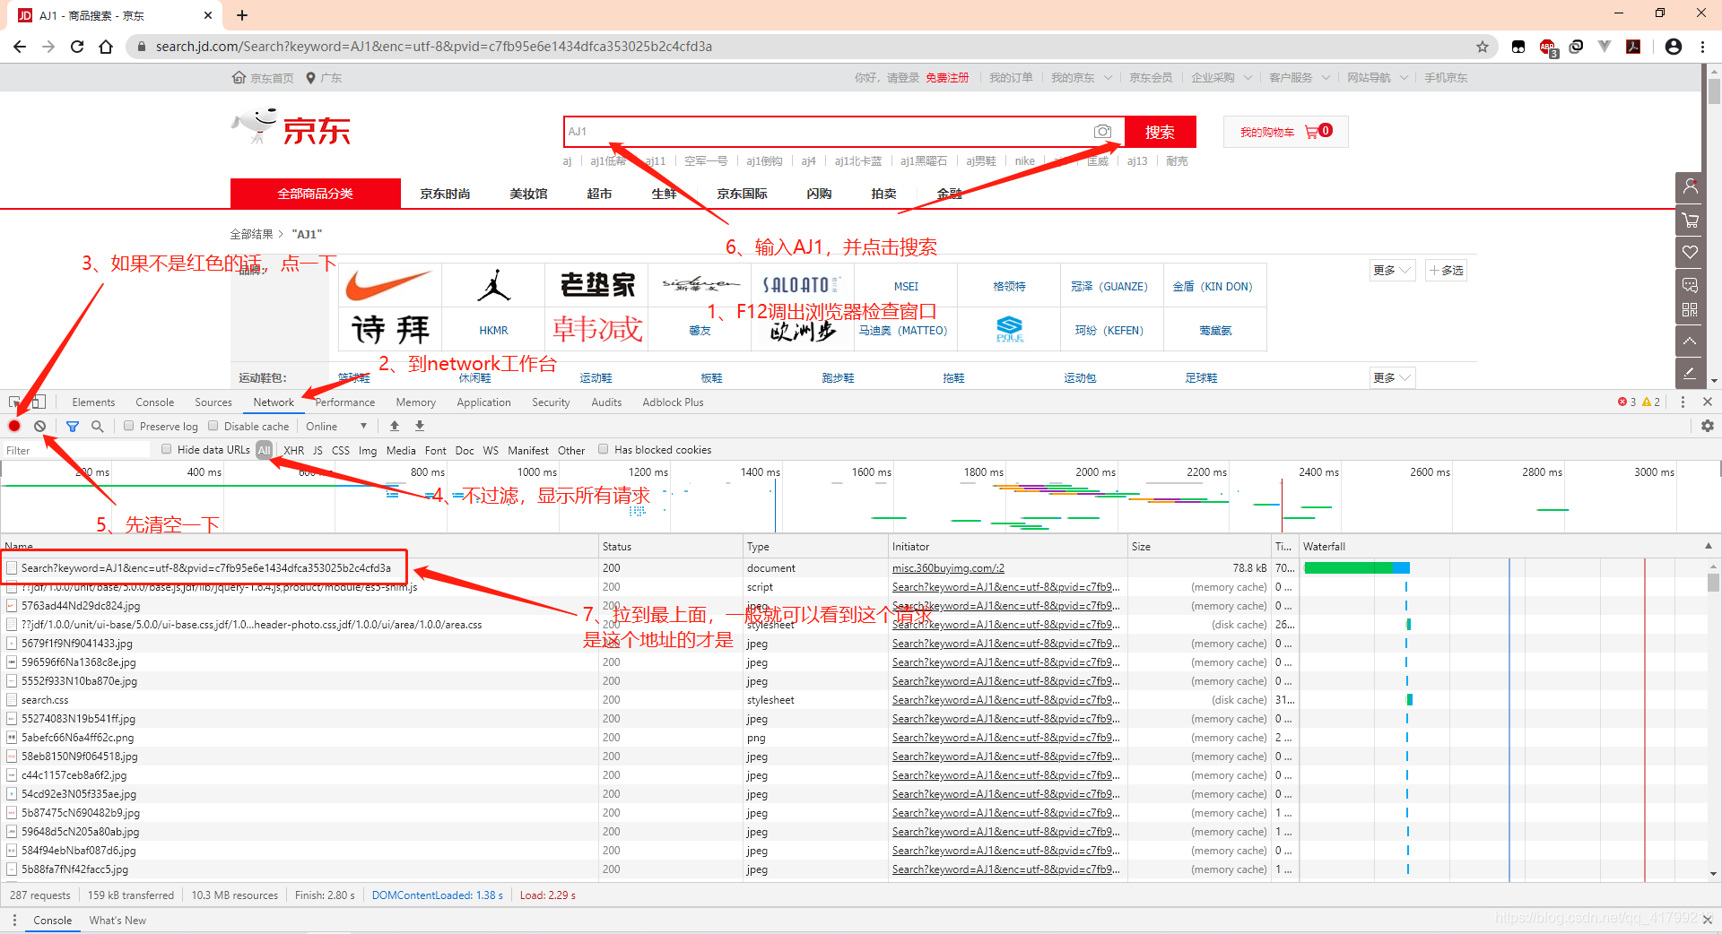Image resolution: width=1722 pixels, height=934 pixels.
Task: Switch to the Sources tab
Action: point(213,402)
